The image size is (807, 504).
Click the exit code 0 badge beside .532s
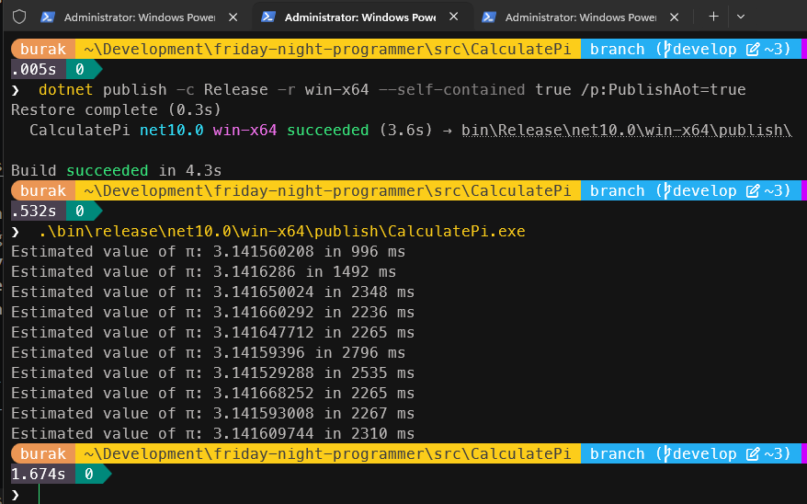(80, 211)
